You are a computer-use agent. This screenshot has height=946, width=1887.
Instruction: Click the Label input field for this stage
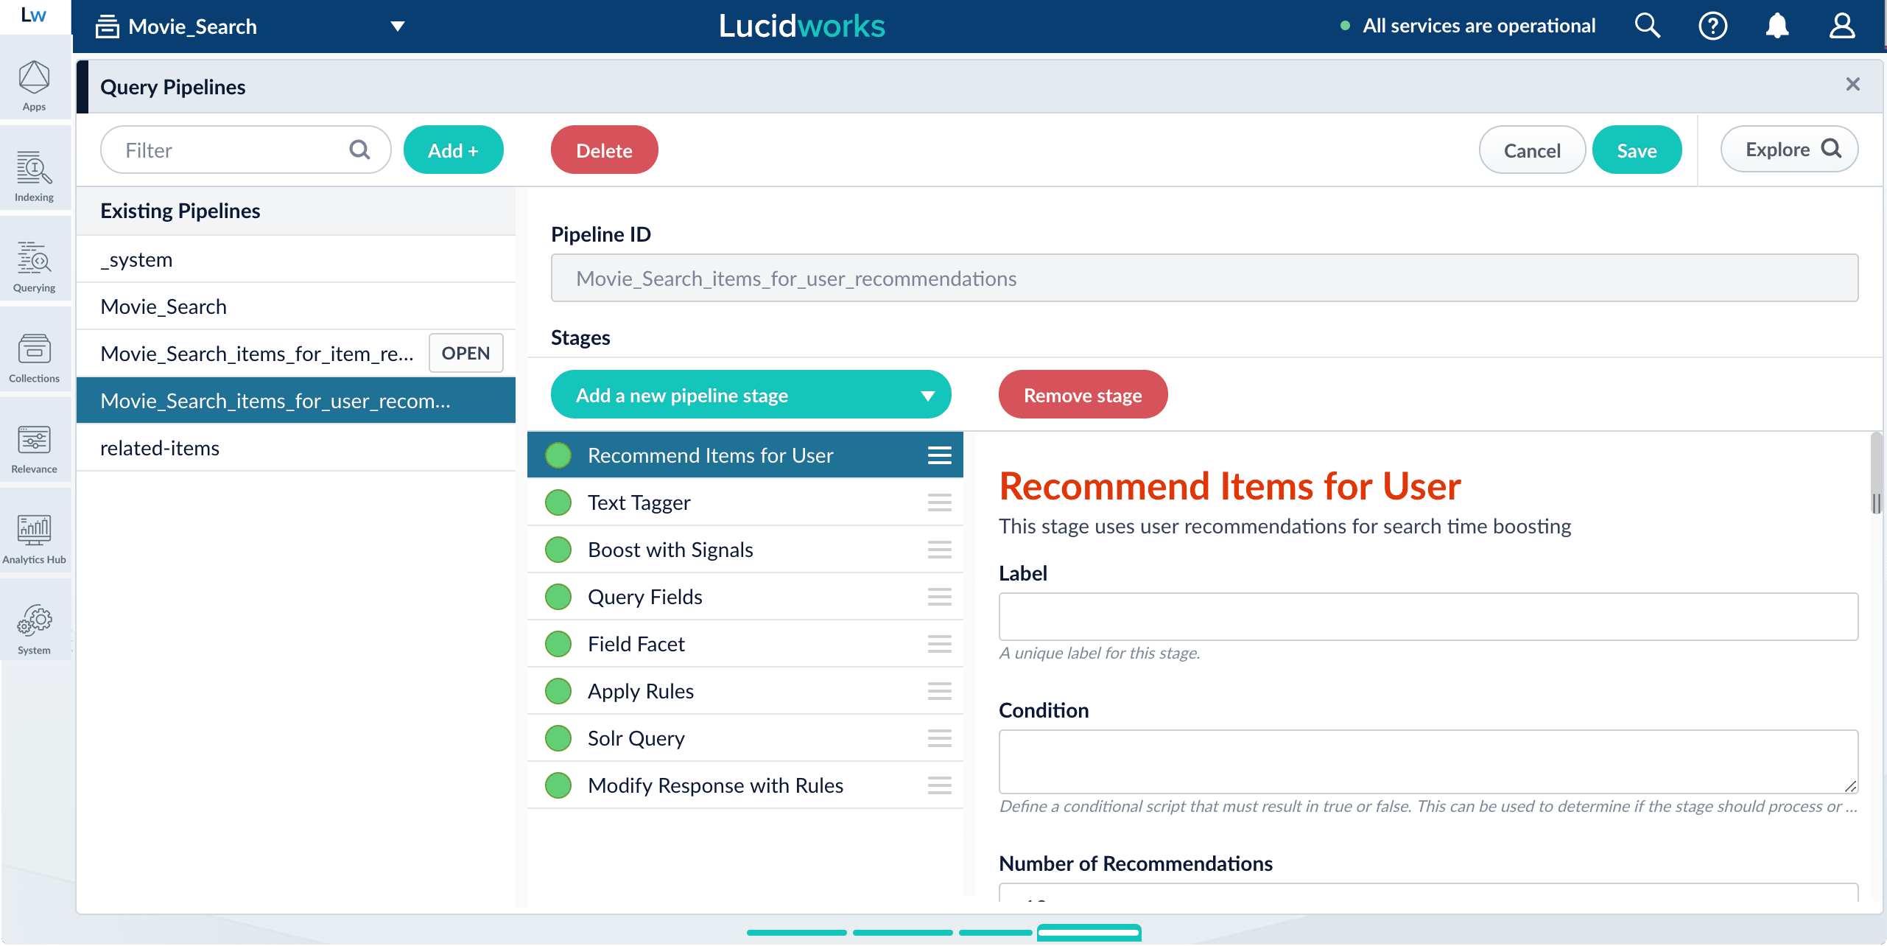pos(1429,615)
